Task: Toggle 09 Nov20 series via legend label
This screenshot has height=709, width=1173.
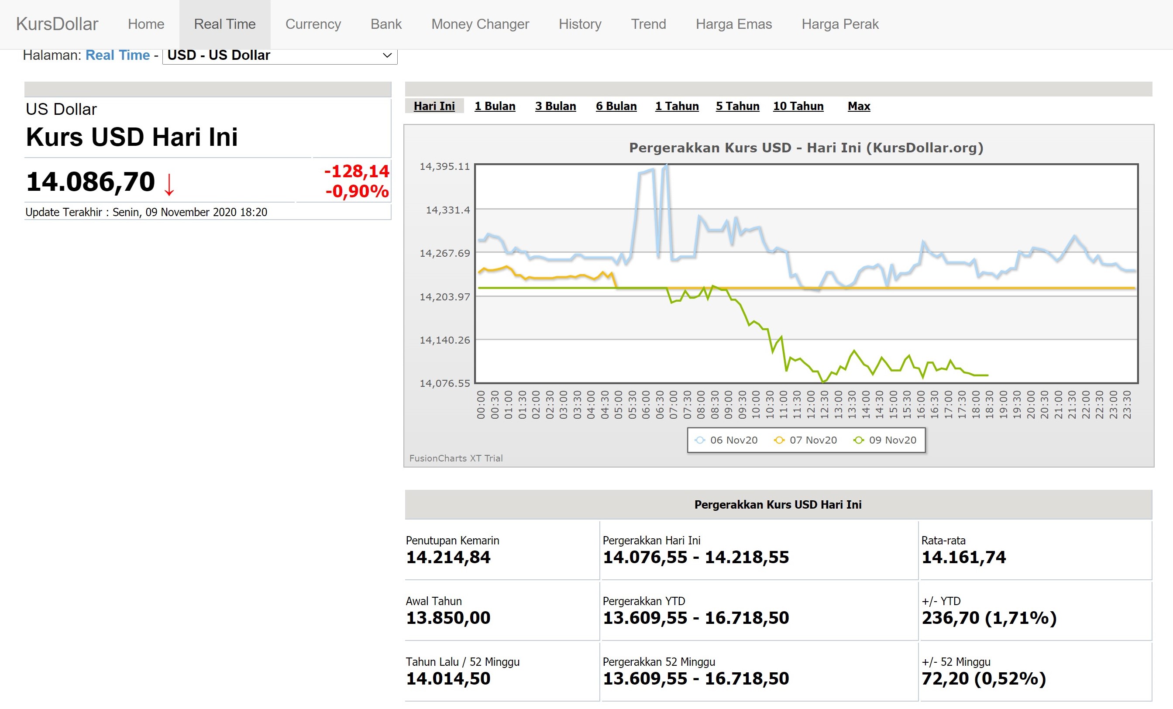Action: pyautogui.click(x=893, y=440)
